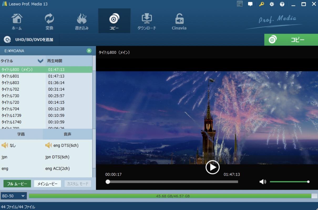
Task: Click the 音声 audio column header
Action: 68,134
